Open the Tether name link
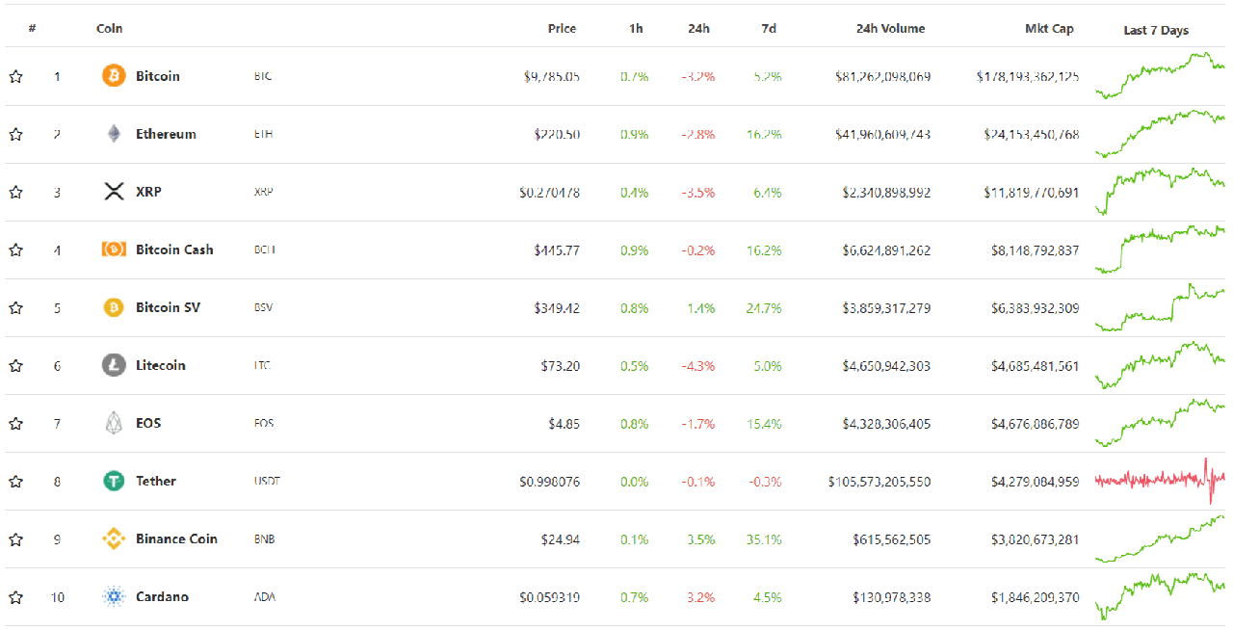The image size is (1233, 630). tap(155, 481)
